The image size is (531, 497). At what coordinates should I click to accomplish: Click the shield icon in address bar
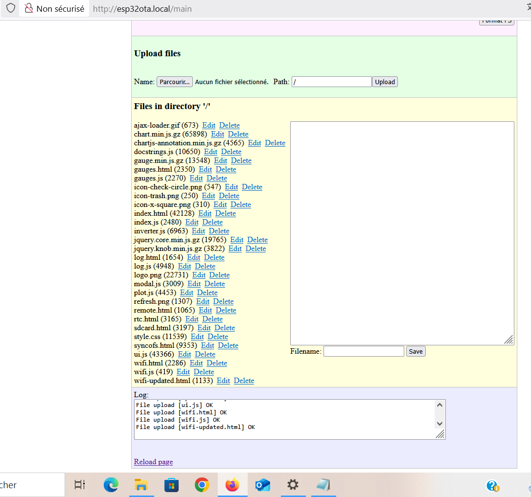10,8
